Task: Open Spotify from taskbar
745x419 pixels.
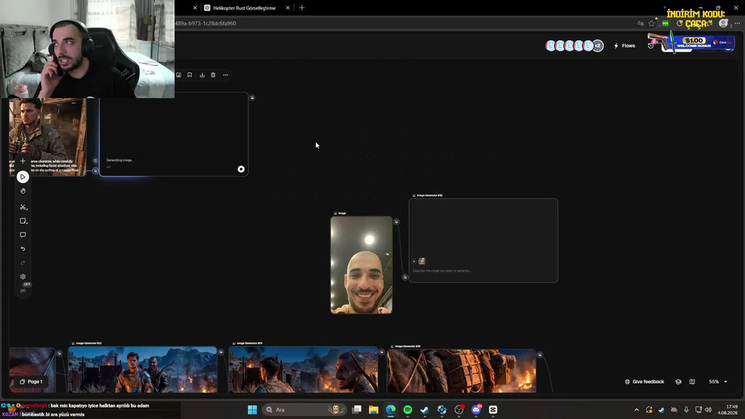Action: point(407,410)
